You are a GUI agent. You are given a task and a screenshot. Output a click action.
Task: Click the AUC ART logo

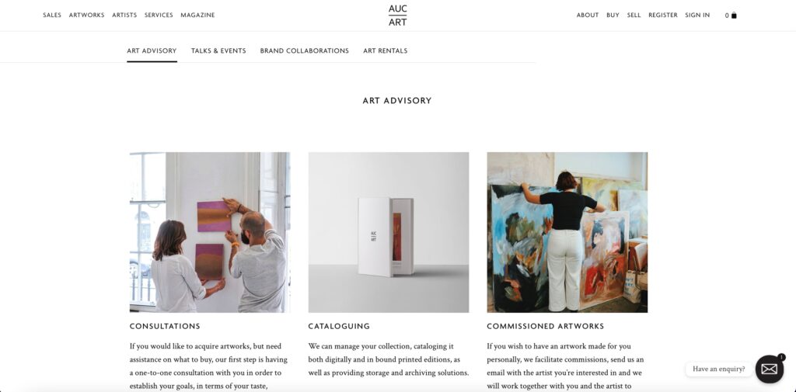tap(397, 16)
